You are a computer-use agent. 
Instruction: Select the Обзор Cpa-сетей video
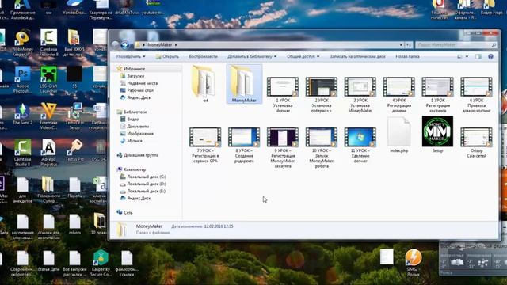[477, 142]
